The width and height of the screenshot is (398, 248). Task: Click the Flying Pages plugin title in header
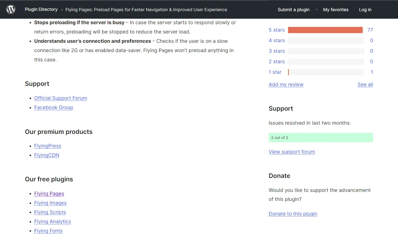[146, 10]
